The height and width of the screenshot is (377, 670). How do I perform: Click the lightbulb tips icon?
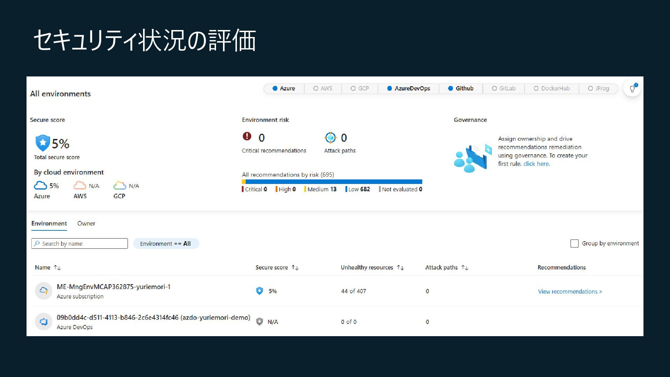[x=632, y=89]
